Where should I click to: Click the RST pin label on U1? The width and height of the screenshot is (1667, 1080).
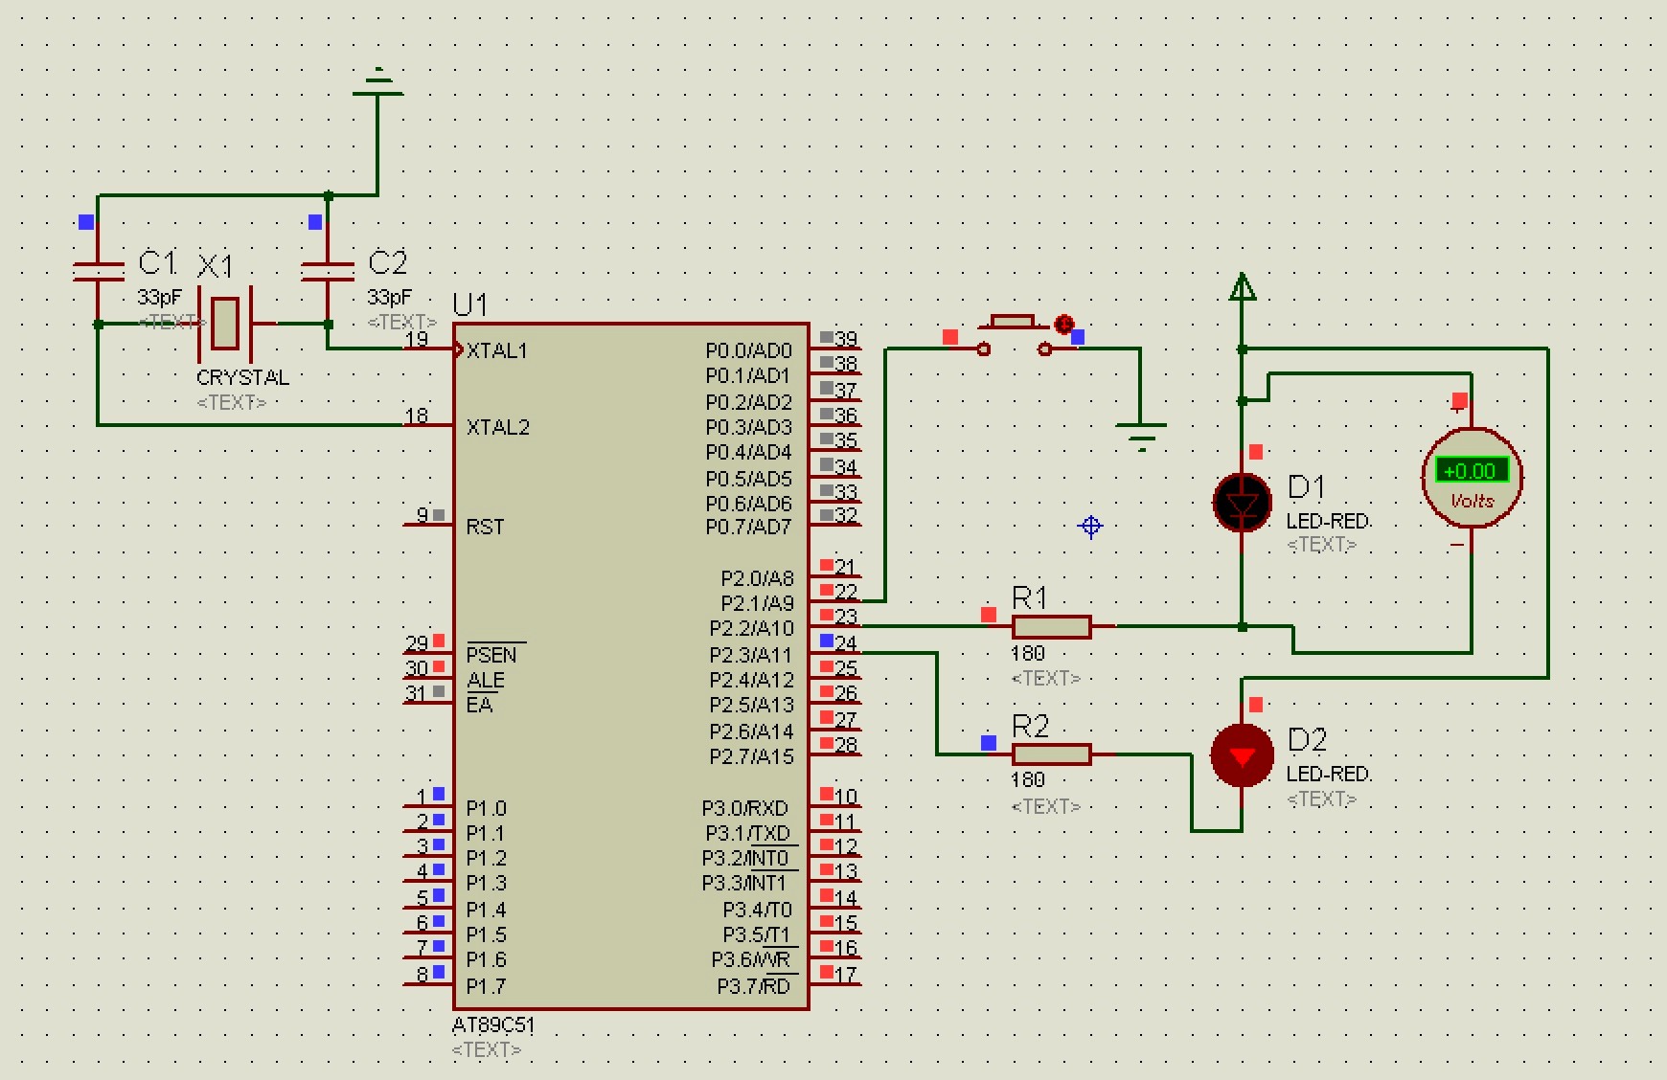coord(485,528)
